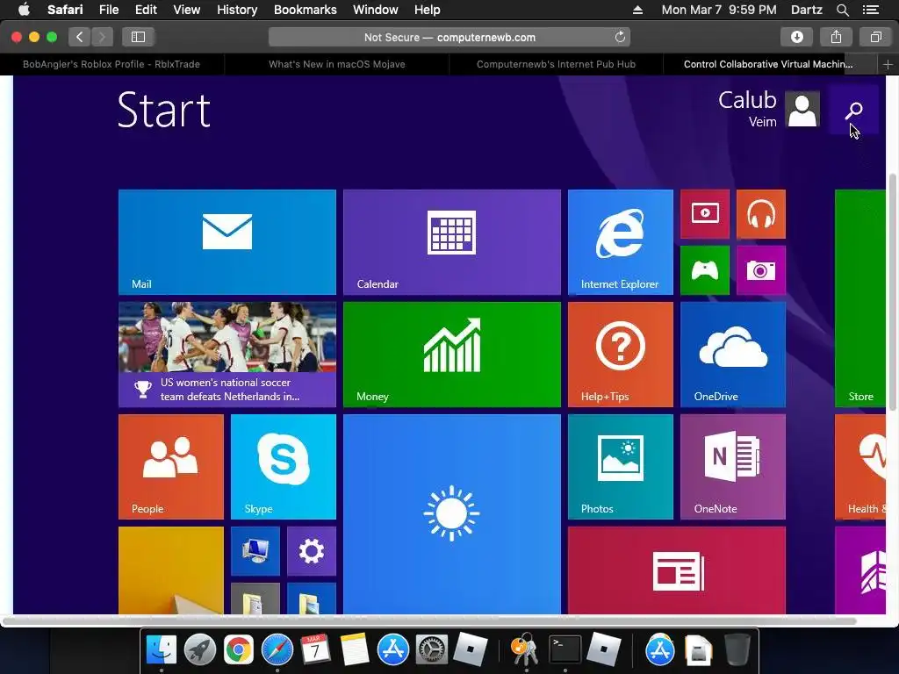Switch to BobAngler's Roblox Profile tab
Screen dimensions: 899x674
[x=111, y=64]
